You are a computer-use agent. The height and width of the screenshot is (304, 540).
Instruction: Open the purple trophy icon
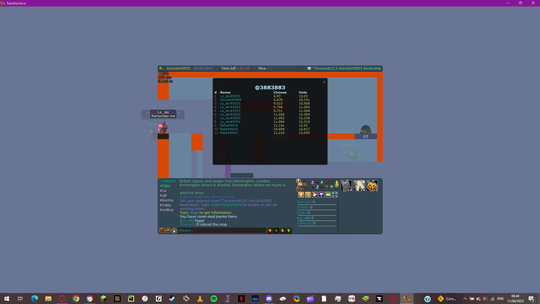(321, 195)
